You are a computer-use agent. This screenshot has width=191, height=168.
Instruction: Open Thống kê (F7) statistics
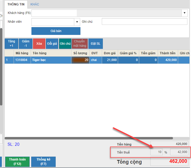(43, 162)
